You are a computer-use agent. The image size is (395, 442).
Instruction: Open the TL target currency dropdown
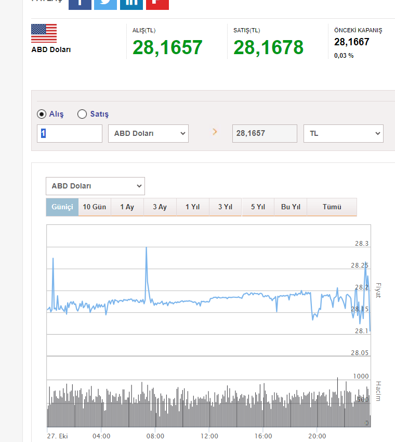tap(343, 133)
